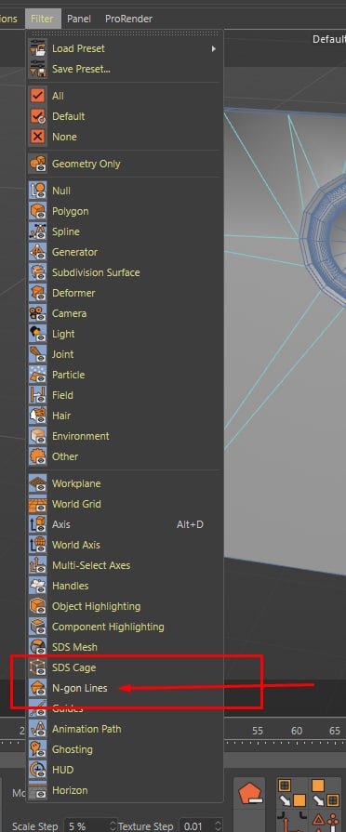Toggle Workplane display
The height and width of the screenshot is (832, 346).
(125, 484)
